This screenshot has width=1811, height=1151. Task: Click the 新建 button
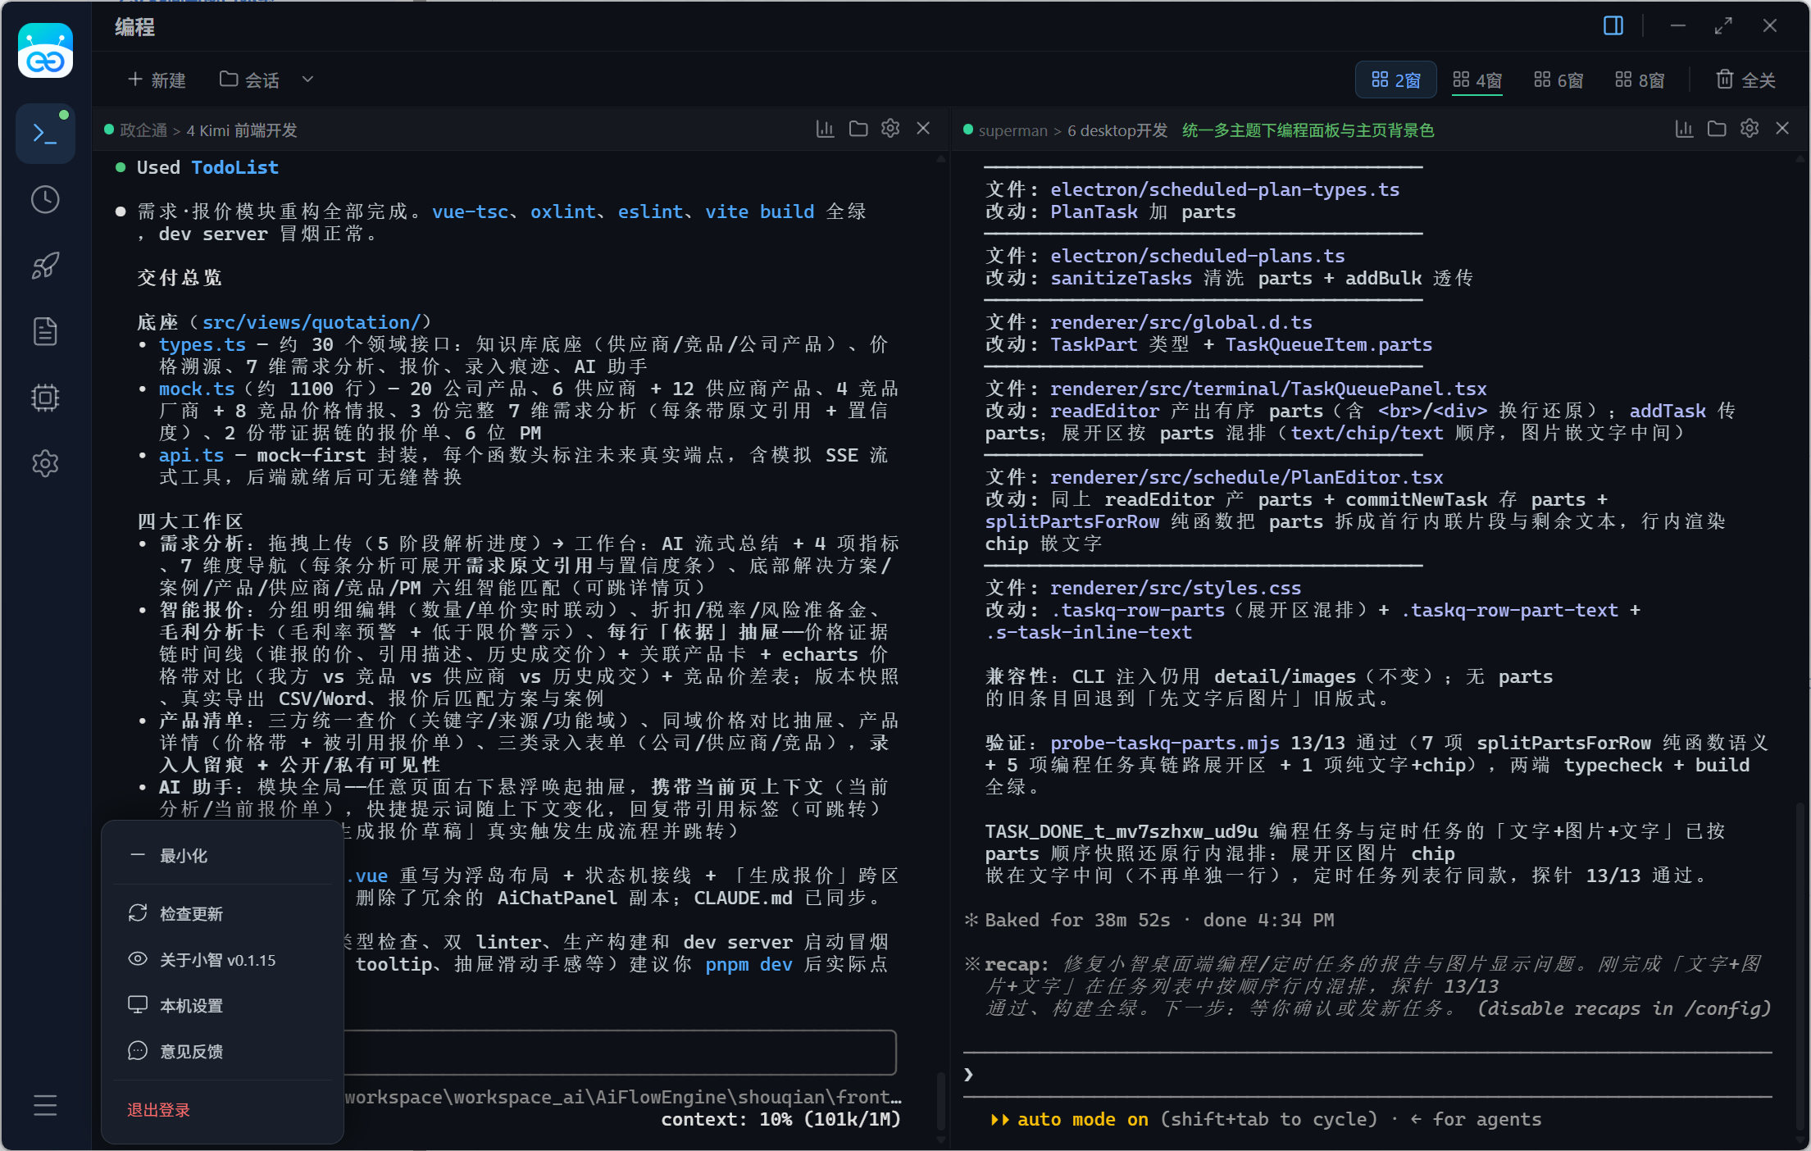click(157, 80)
